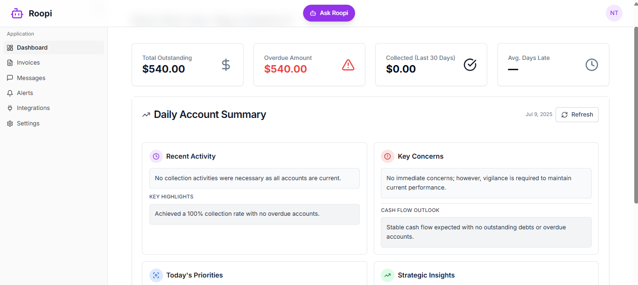This screenshot has width=638, height=285.
Task: Open Settings from the sidebar
Action: coord(28,124)
